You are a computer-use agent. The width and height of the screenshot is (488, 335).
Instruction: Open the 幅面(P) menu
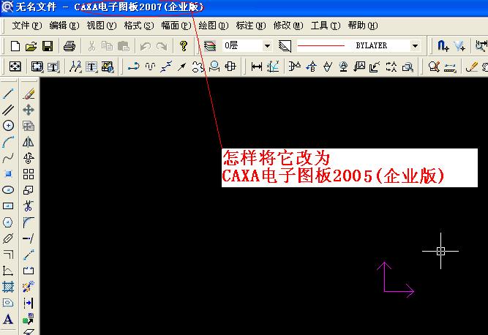click(x=176, y=26)
